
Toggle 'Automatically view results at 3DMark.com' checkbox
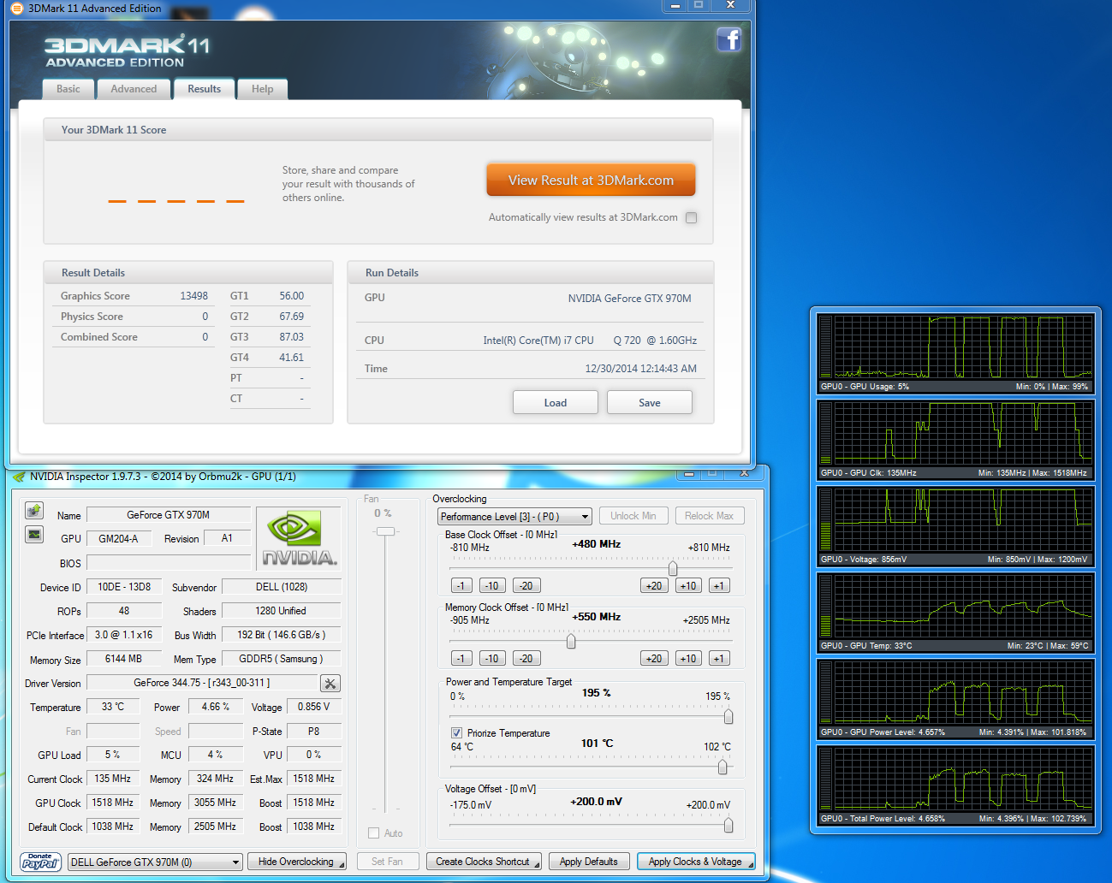(x=692, y=217)
